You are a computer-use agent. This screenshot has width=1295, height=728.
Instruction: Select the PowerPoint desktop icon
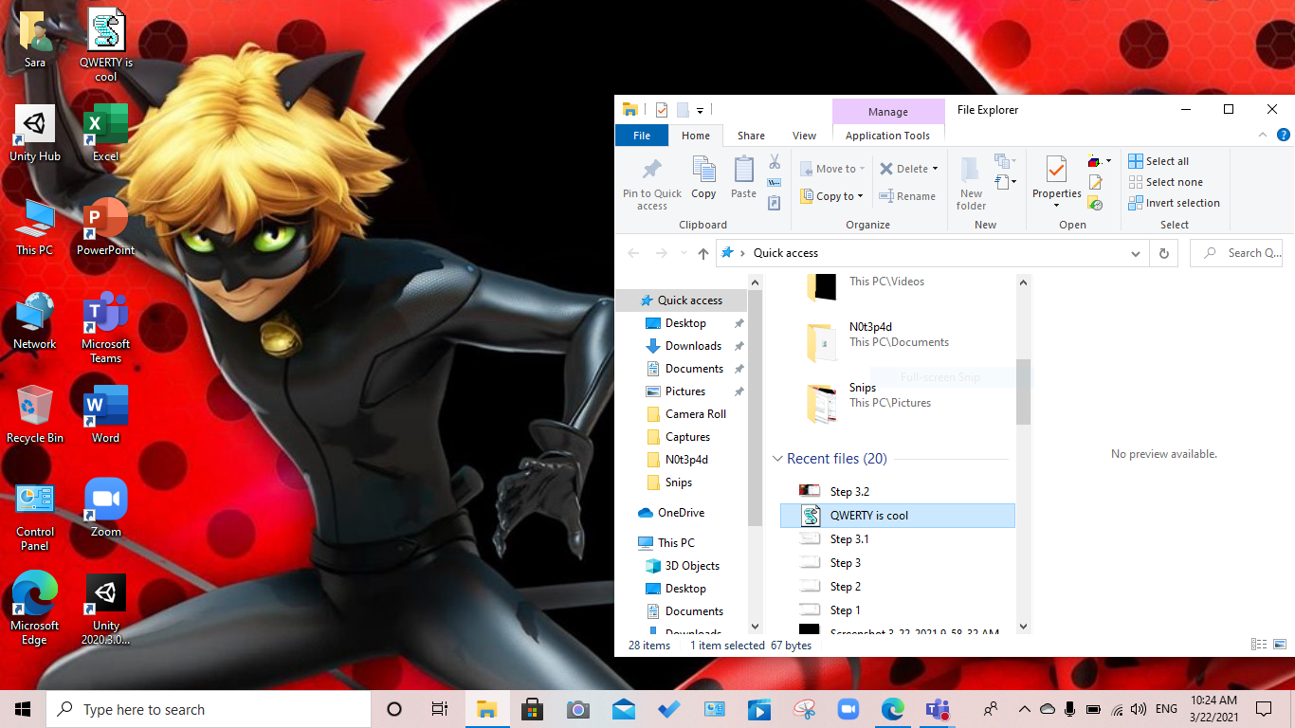[105, 227]
